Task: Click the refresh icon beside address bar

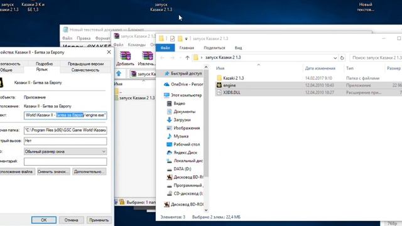Action: [342, 58]
